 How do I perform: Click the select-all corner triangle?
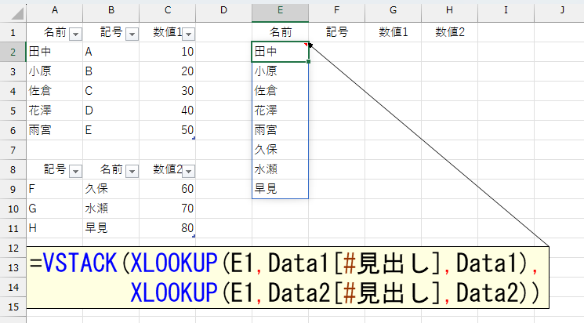(17, 13)
